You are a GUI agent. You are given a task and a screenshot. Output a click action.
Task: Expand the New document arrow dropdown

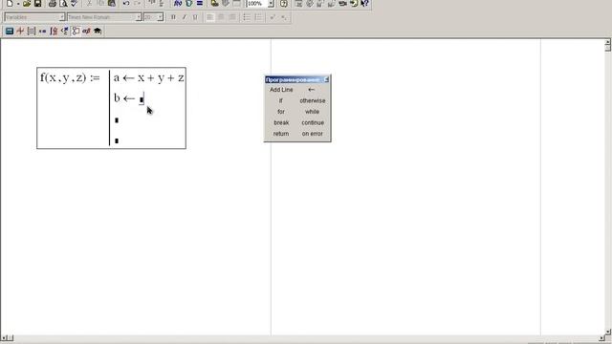[18, 4]
